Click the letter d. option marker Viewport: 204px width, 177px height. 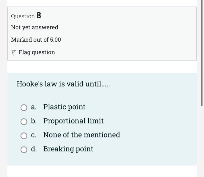click(x=34, y=149)
